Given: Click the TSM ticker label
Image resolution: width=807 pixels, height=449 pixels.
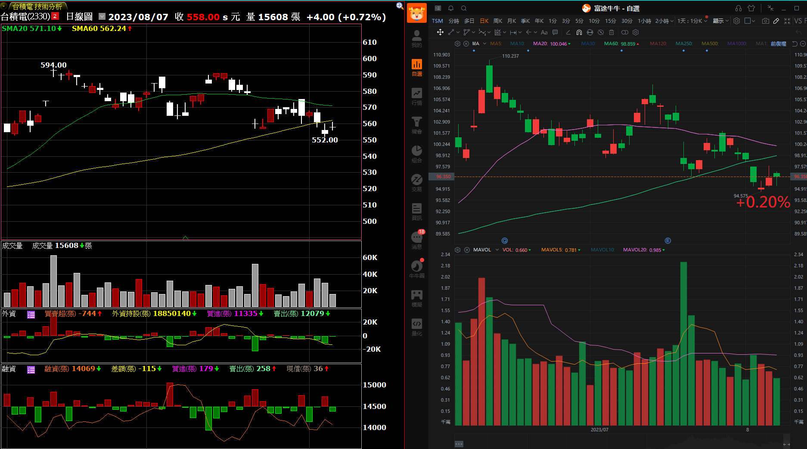Looking at the screenshot, I should [438, 21].
